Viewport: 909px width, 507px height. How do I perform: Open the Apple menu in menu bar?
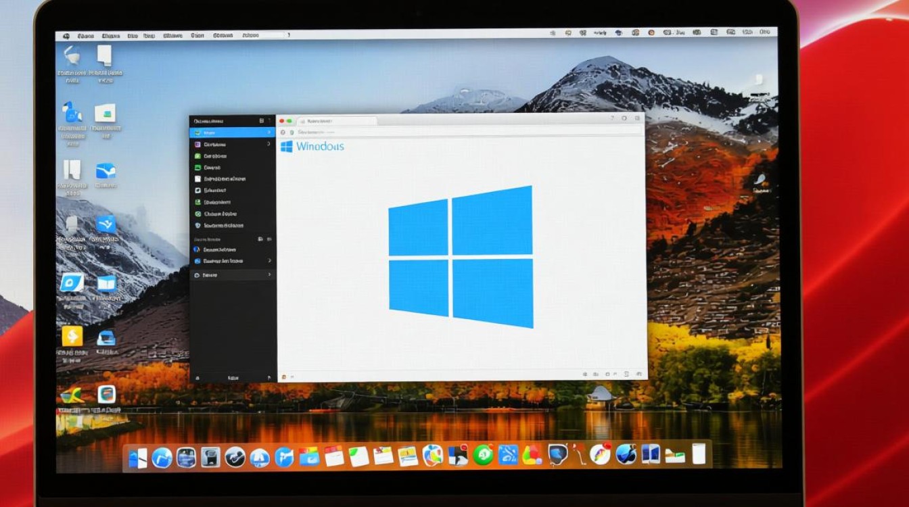(66, 35)
